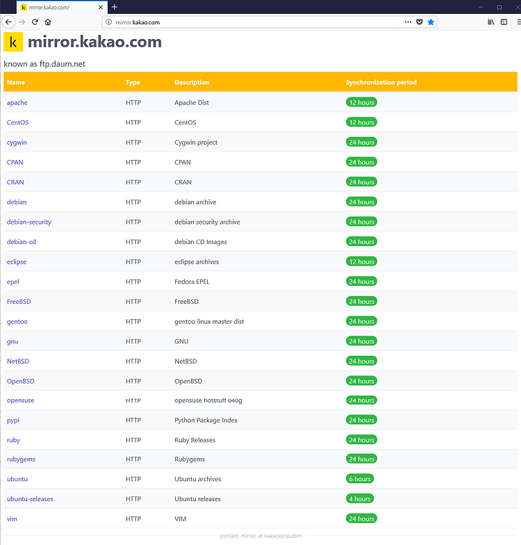
Task: Open the pypi mirror link
Action: point(13,420)
